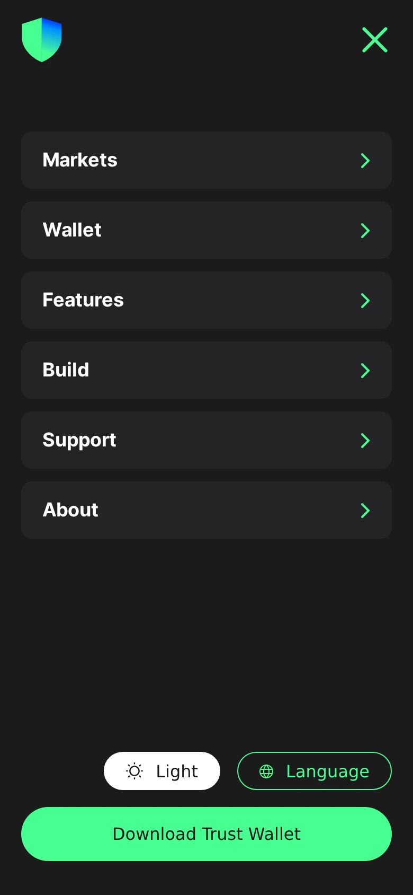Click the globe icon next to Language

266,771
